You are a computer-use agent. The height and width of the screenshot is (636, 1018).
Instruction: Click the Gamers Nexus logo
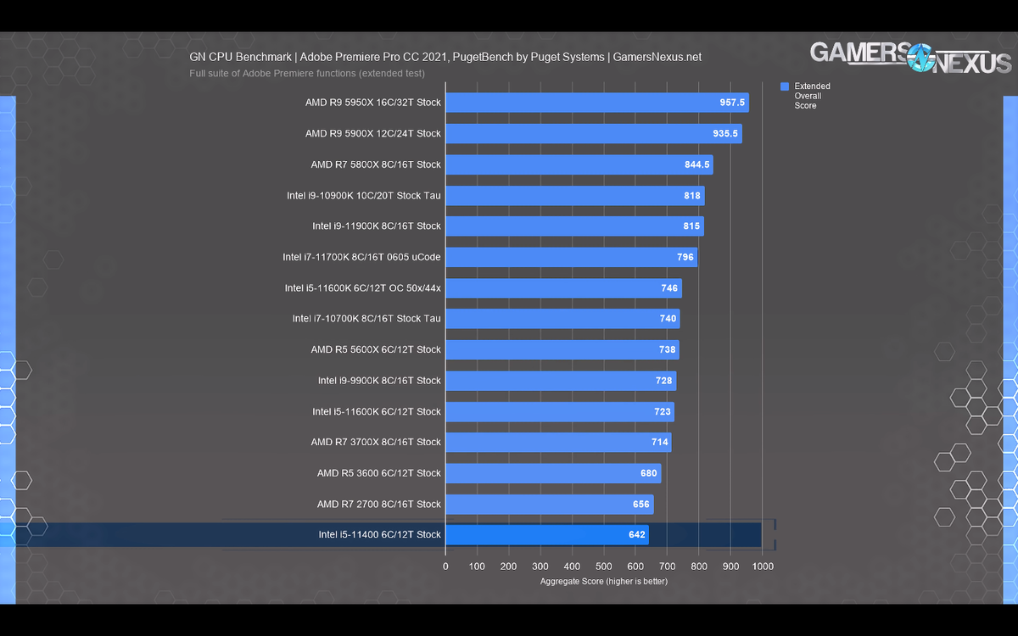[910, 57]
